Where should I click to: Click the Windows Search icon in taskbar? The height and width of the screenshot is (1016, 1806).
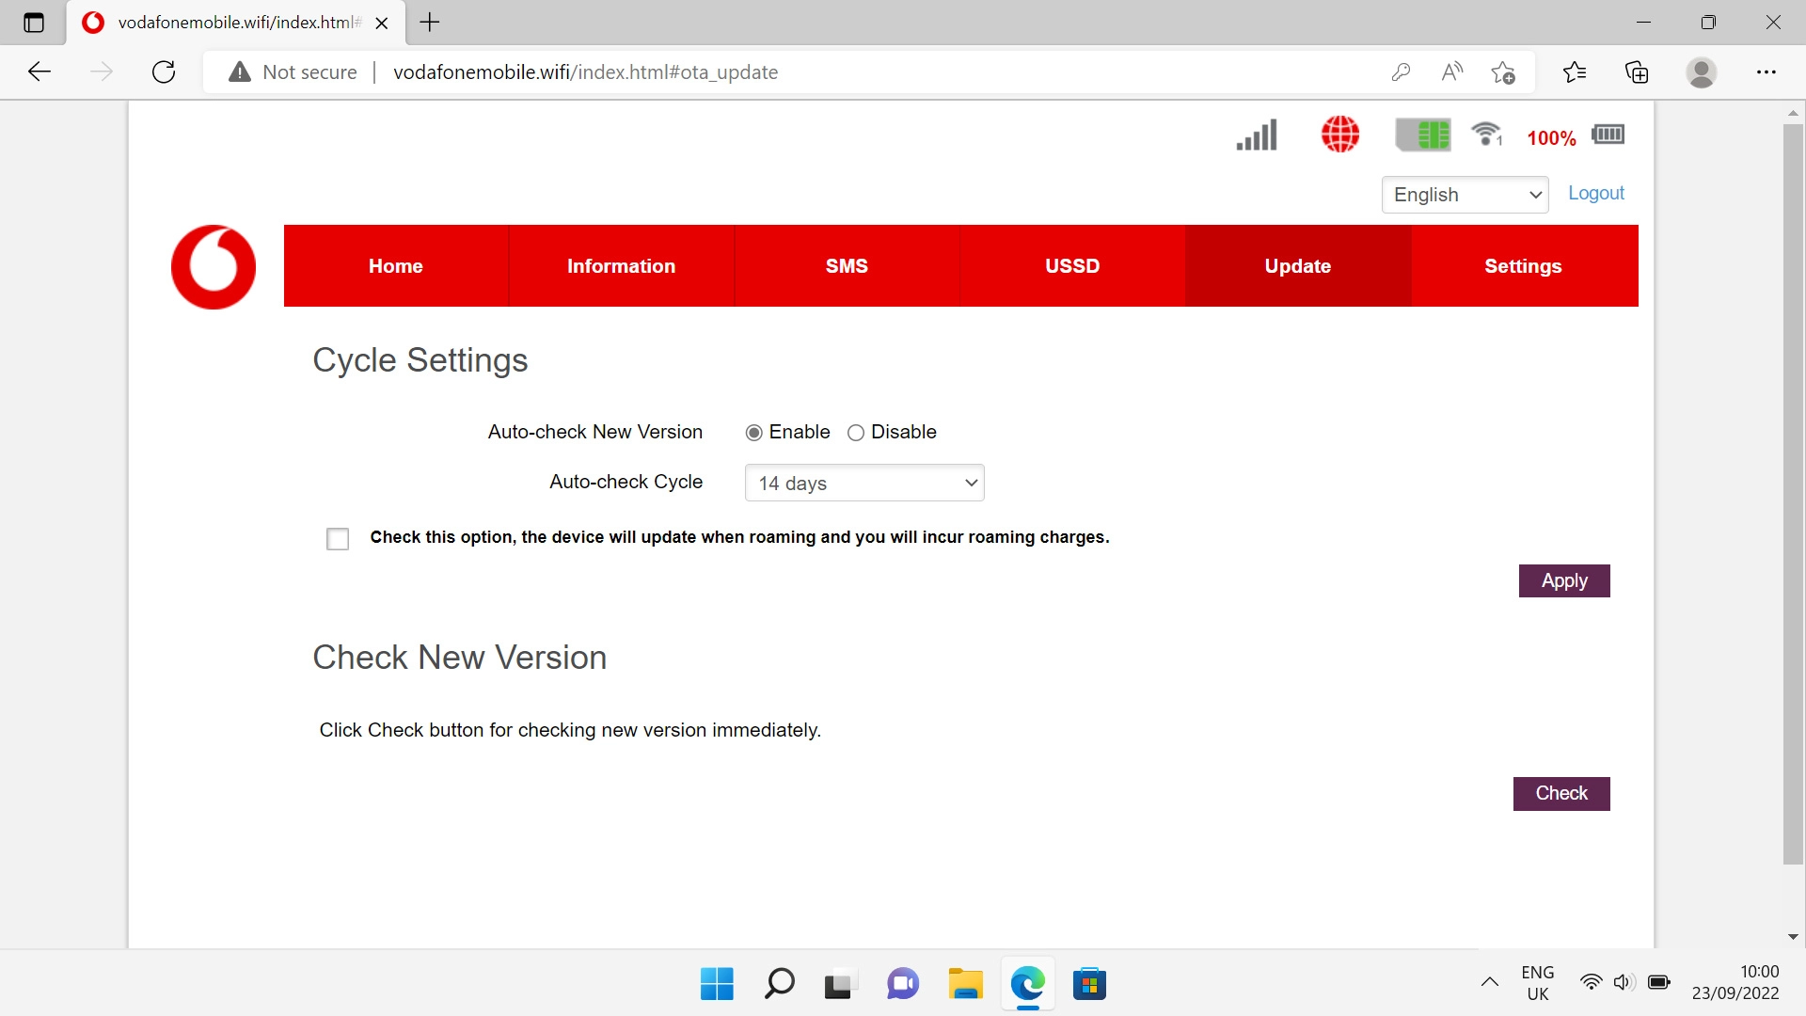tap(779, 984)
